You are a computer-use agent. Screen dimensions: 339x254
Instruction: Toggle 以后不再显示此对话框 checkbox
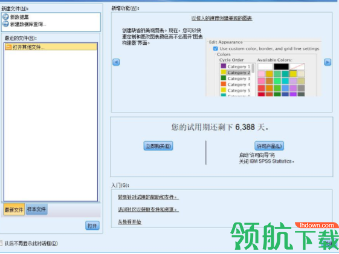[1, 243]
